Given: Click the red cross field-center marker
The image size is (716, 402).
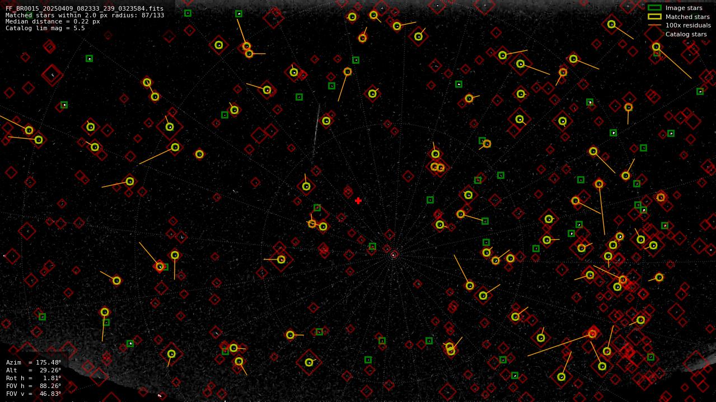Looking at the screenshot, I should tap(358, 201).
